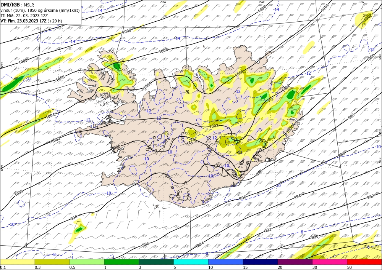Click the navy 15–20 legend swatch
This screenshot has width=382, height=270.
click(x=261, y=262)
